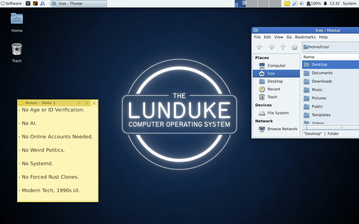
Task: Select Computer in Thunar Places sidebar
Action: 276,66
